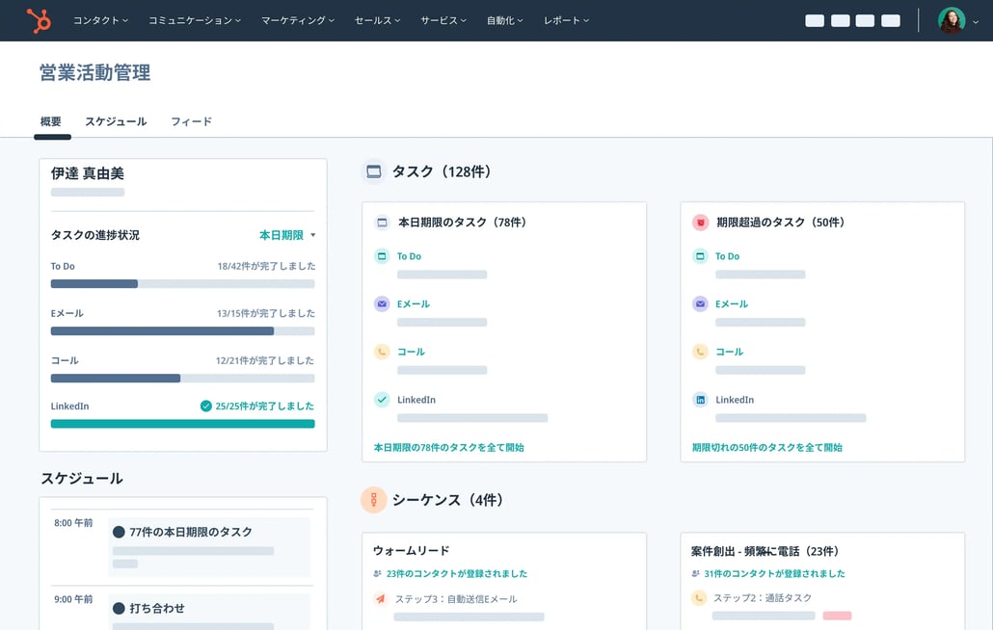The height and width of the screenshot is (630, 993).
Task: Click the red alarm icon for 期限超過のタスク
Action: tap(701, 223)
